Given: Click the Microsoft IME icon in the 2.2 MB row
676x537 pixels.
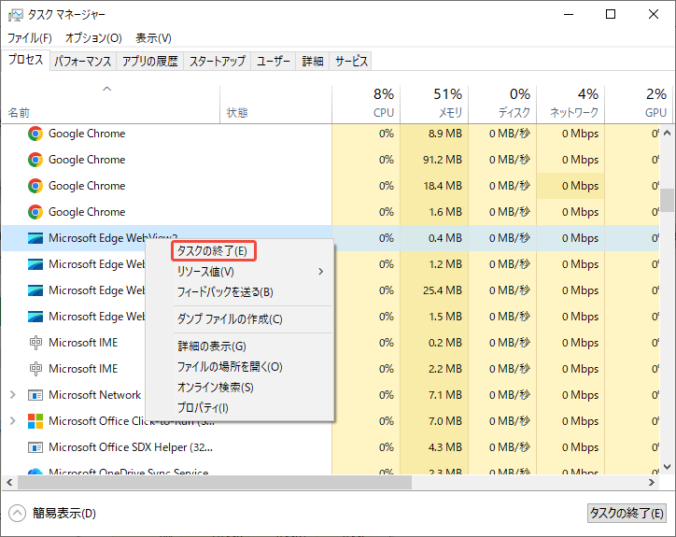Looking at the screenshot, I should pyautogui.click(x=35, y=369).
